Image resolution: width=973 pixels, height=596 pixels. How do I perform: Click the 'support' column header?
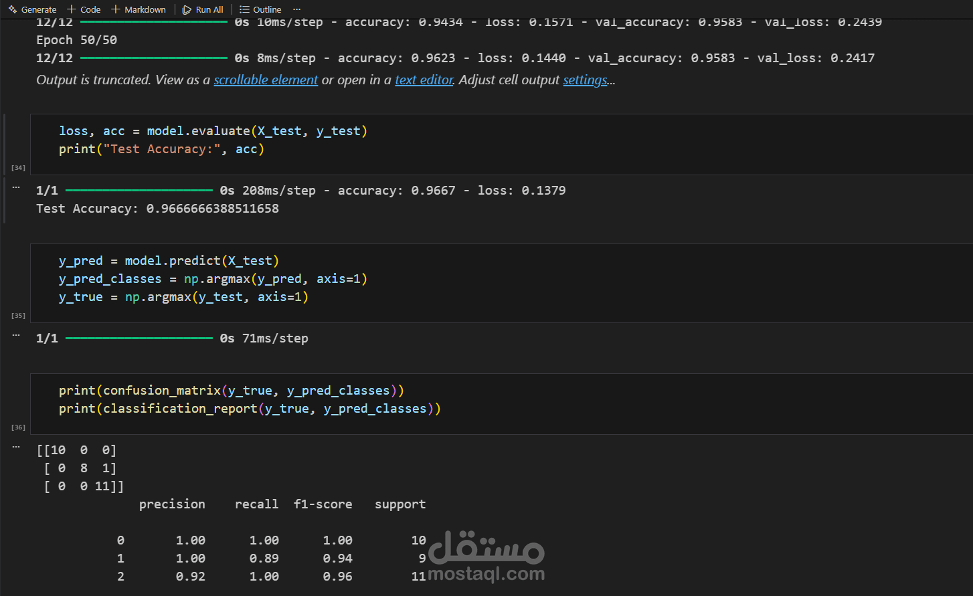click(x=400, y=504)
